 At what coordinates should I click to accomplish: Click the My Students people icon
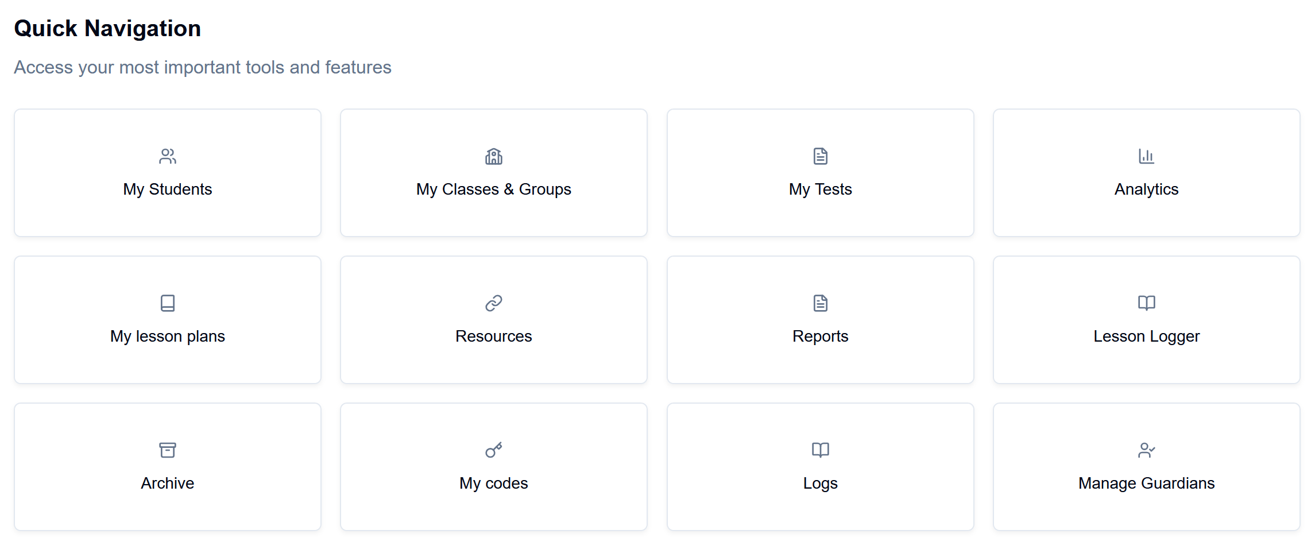pyautogui.click(x=168, y=156)
